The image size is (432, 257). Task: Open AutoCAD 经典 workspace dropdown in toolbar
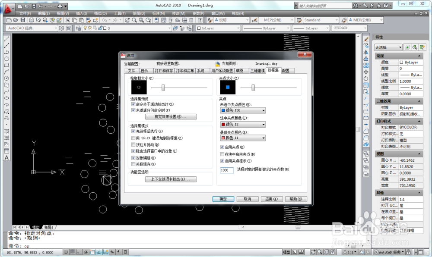[x=32, y=28]
